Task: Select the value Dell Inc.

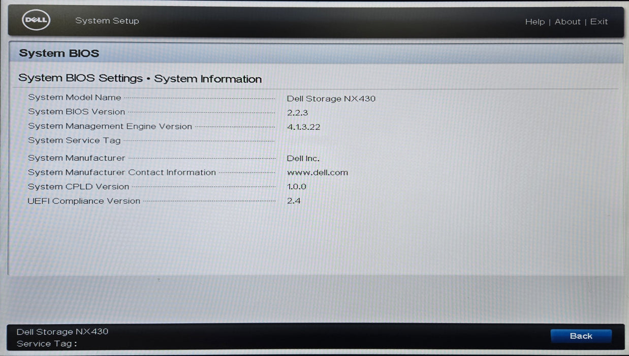Action: coord(303,159)
